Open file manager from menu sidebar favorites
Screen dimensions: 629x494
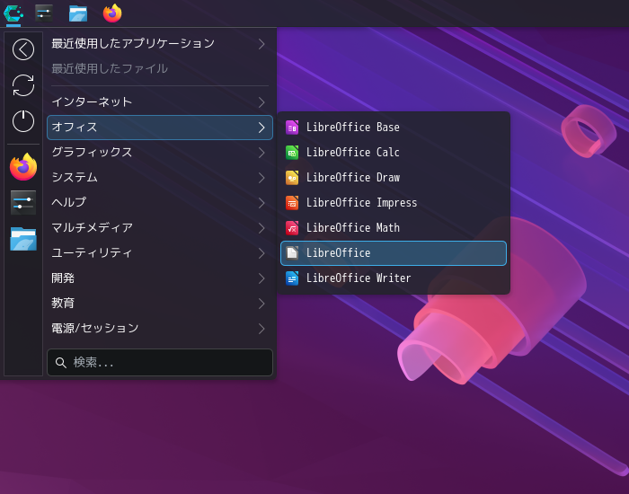[23, 239]
